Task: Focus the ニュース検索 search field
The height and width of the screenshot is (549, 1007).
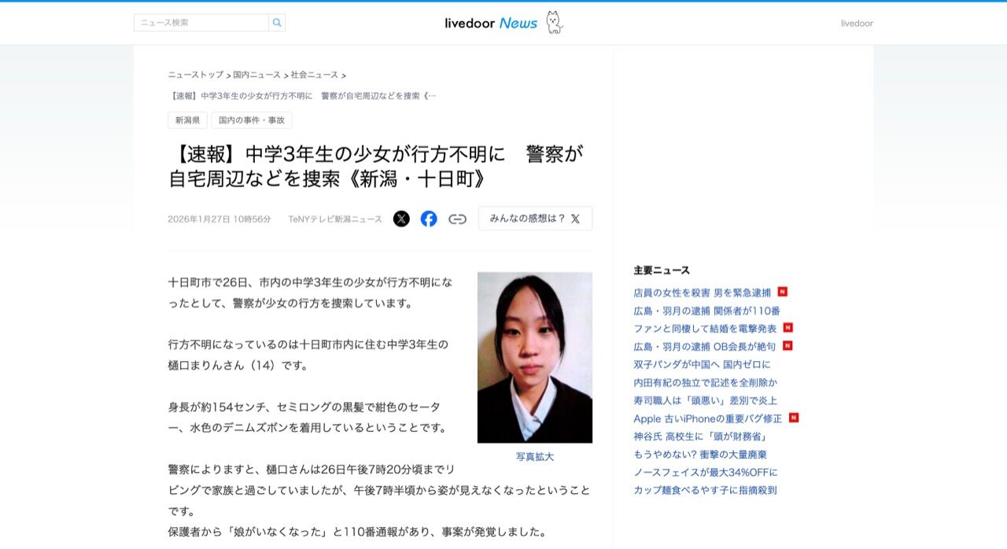Action: click(201, 23)
